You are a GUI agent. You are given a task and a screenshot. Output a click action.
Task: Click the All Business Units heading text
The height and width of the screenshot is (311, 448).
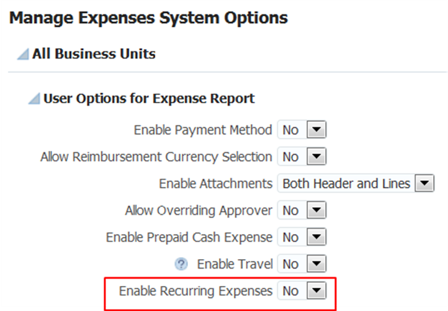point(94,54)
